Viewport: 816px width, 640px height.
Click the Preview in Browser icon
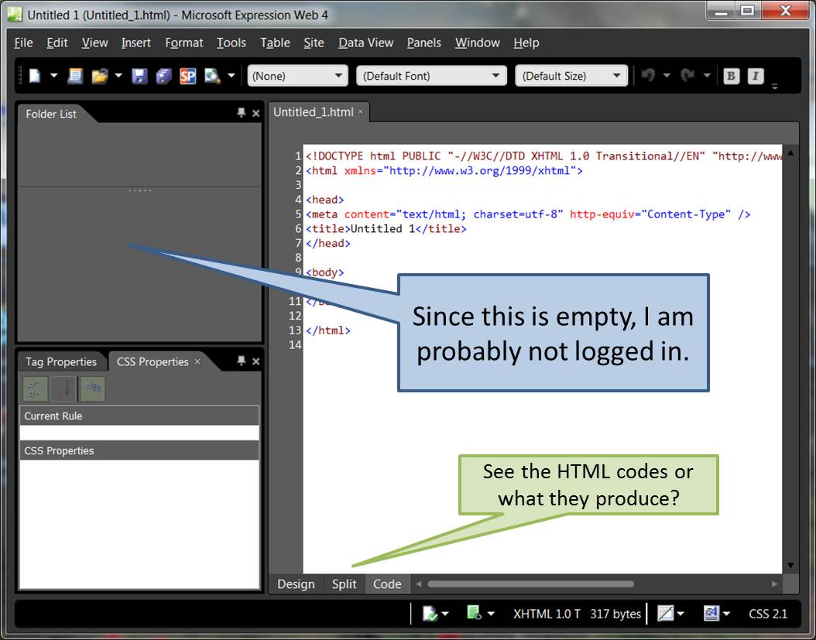[x=212, y=76]
